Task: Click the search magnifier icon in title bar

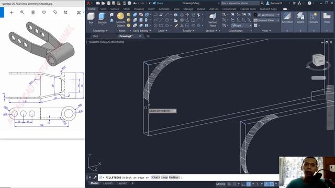Action: click(262, 3)
